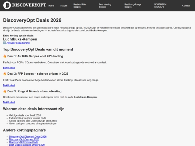The height and width of the screenshot is (146, 195).
Task: Click bullet Geldig op bijna alle DiscoveryOpt producten
Action: click(x=33, y=121)
